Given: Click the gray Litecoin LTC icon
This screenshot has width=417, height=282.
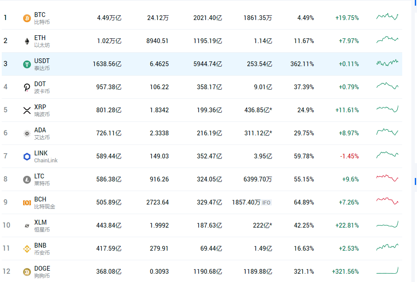Looking at the screenshot, I should coord(27,180).
